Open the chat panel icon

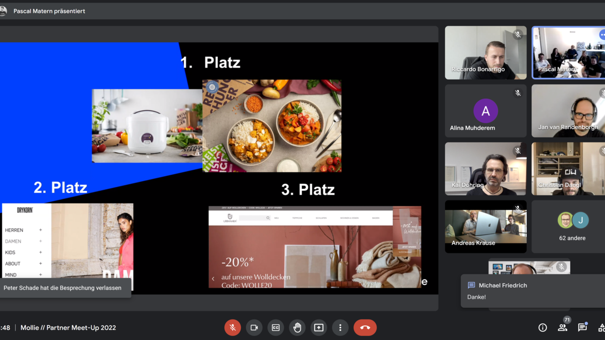point(582,327)
